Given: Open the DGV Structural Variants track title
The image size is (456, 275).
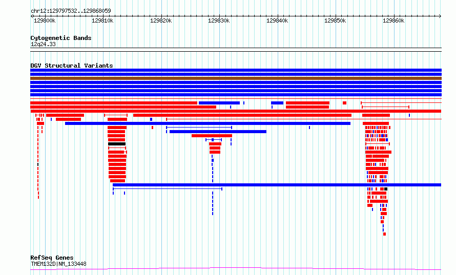Looking at the screenshot, I should coord(72,66).
